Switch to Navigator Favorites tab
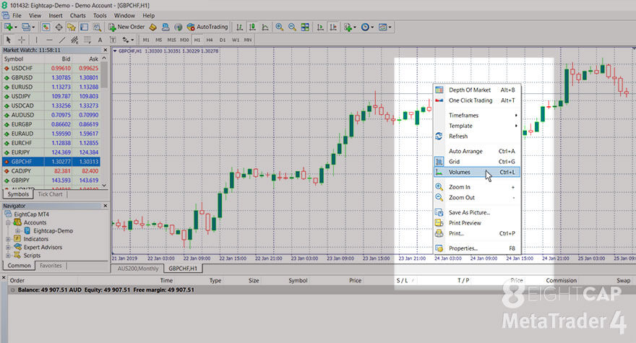 click(x=51, y=266)
